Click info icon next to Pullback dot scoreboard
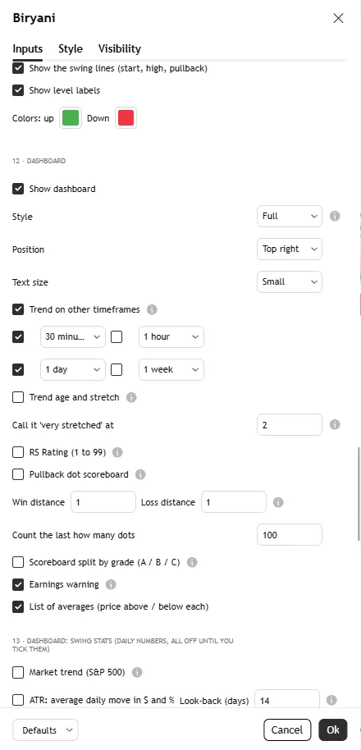The height and width of the screenshot is (750, 361). click(x=140, y=474)
